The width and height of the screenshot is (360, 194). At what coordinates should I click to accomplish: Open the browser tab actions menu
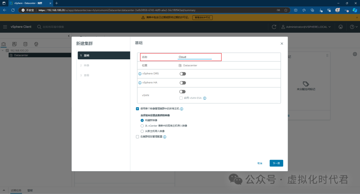[4, 3]
